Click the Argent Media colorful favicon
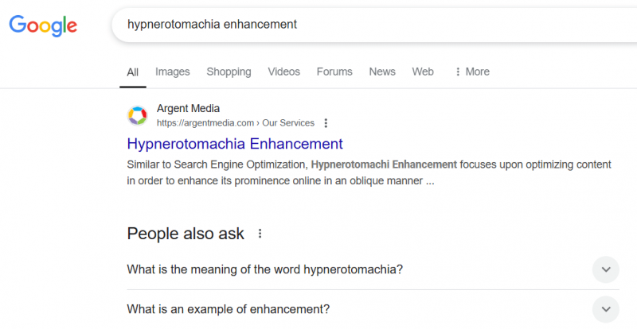Viewport: 637px width, 329px height. (137, 115)
